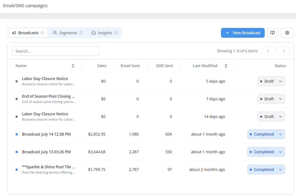This screenshot has width=296, height=196.
Task: Sort by Last Modified column arrows
Action: coord(226,66)
